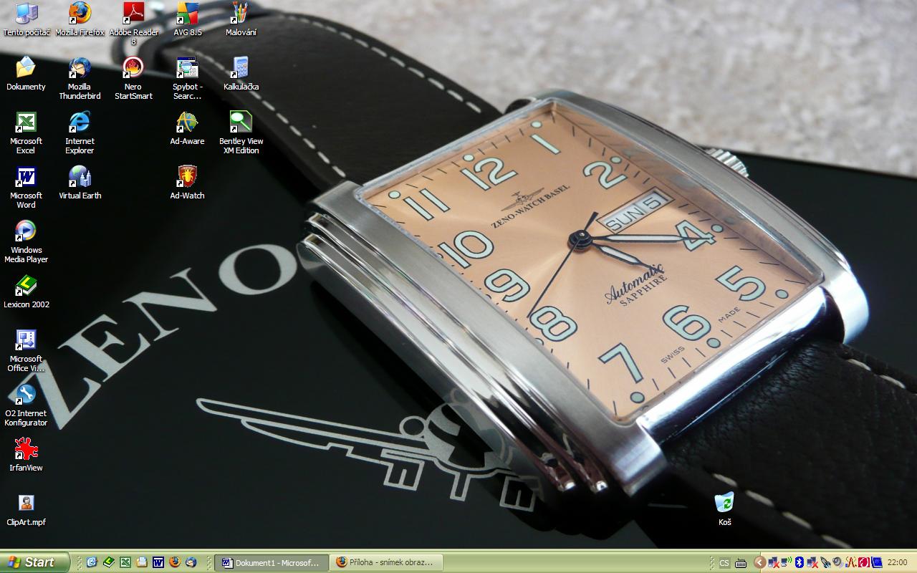Click the Bluetooth tray icon

(x=800, y=562)
